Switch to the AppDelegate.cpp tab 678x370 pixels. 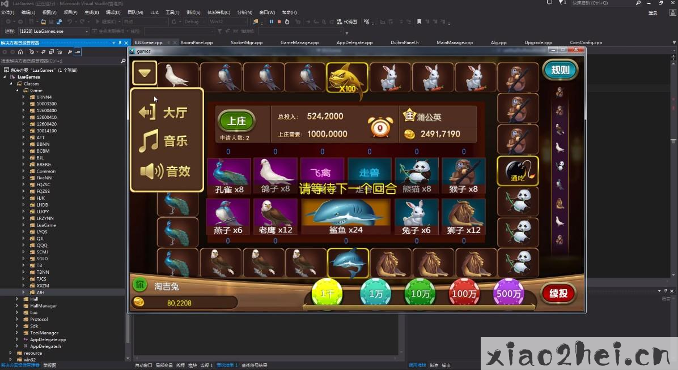point(354,43)
